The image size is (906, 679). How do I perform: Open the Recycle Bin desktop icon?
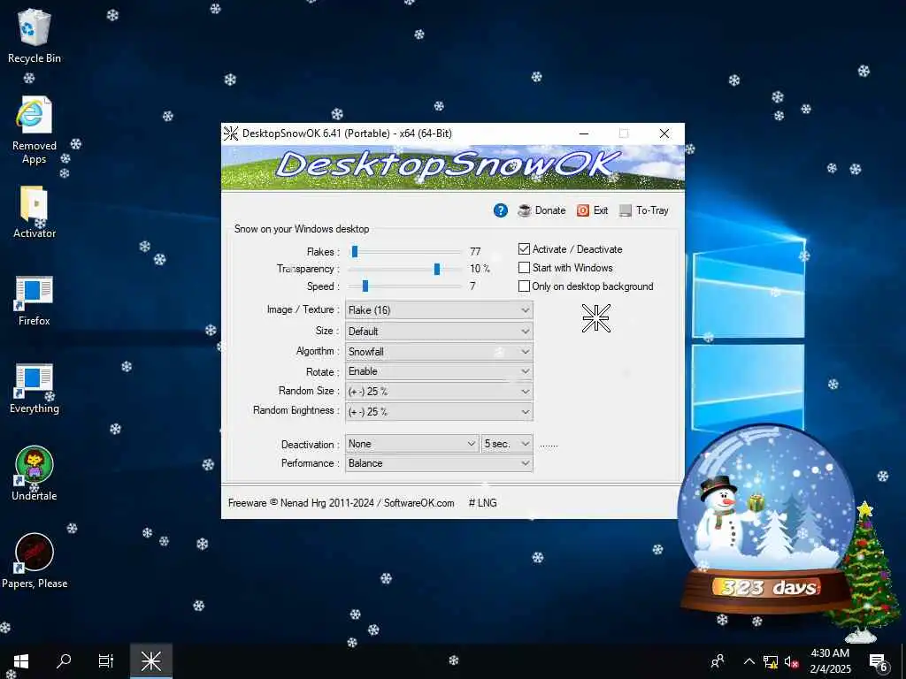pos(35,36)
